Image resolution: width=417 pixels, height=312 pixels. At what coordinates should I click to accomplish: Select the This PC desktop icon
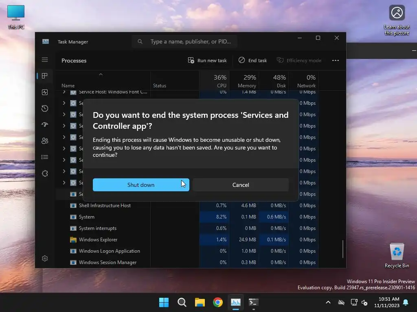(x=16, y=17)
